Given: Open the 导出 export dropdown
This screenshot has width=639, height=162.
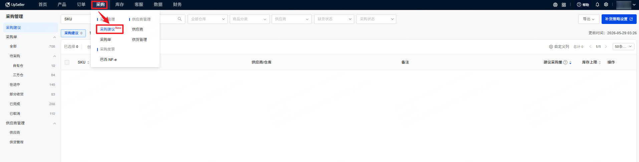Looking at the screenshot, I should (589, 19).
